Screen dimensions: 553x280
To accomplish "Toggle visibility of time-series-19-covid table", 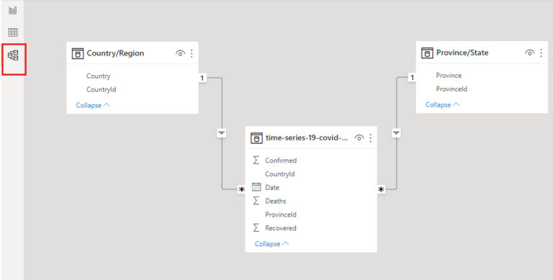I will point(359,138).
